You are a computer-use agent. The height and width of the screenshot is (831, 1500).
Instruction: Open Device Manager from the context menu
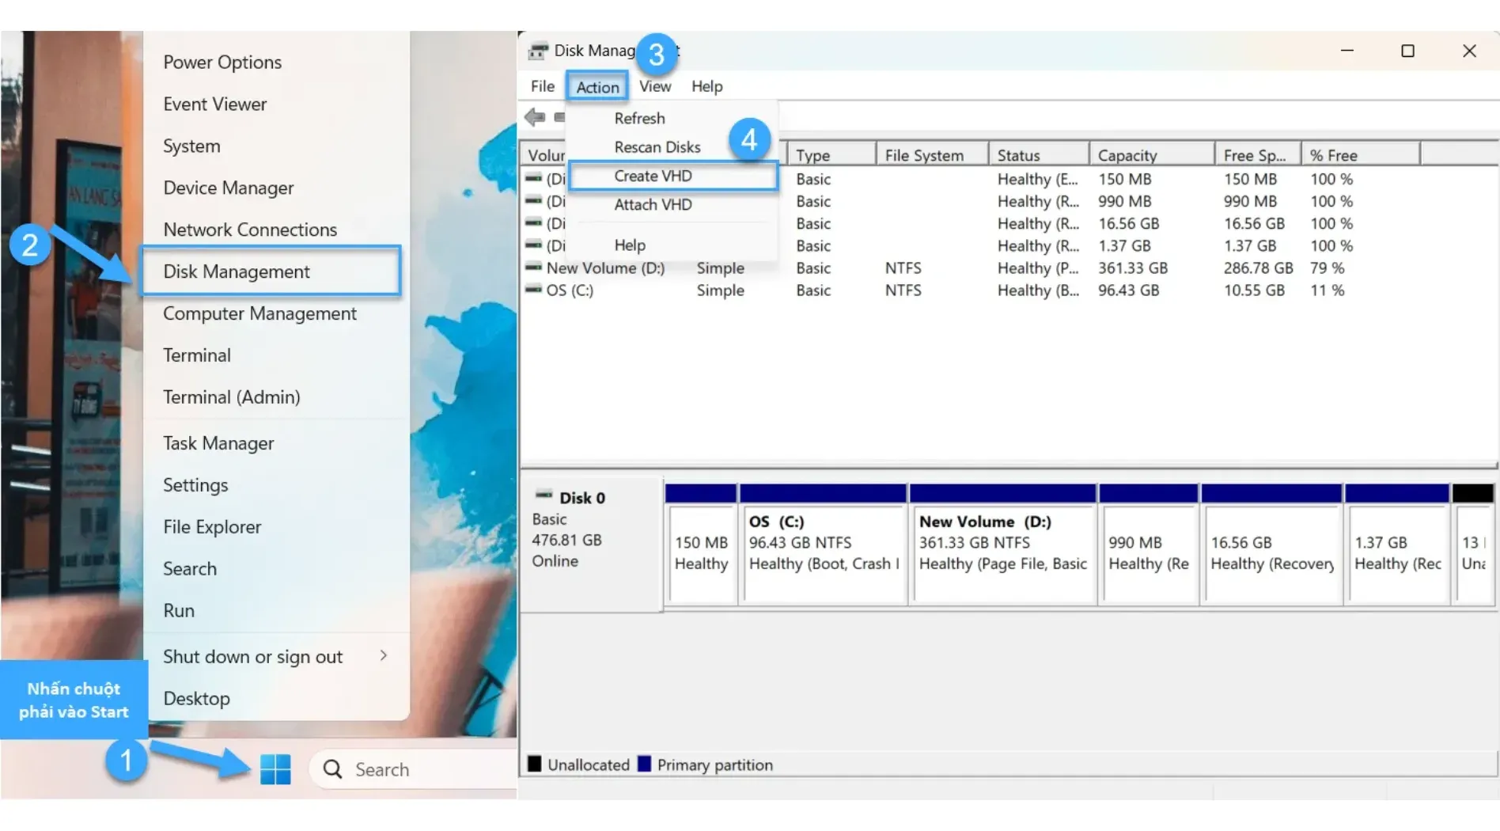tap(229, 188)
